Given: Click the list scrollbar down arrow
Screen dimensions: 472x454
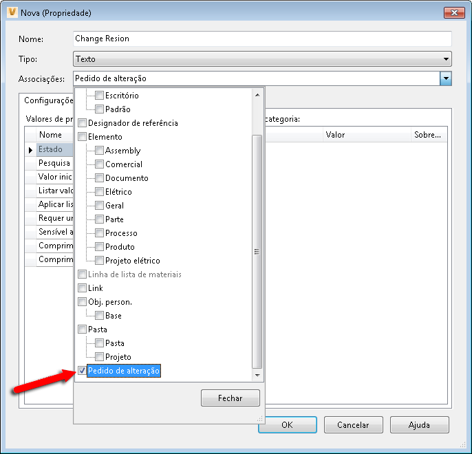Looking at the screenshot, I should point(257,375).
